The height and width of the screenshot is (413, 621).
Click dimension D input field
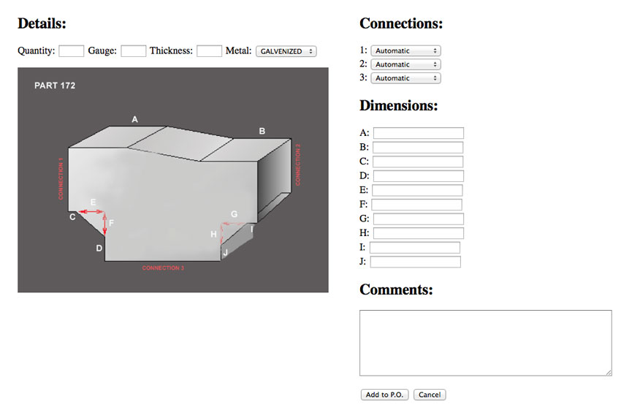pyautogui.click(x=418, y=176)
